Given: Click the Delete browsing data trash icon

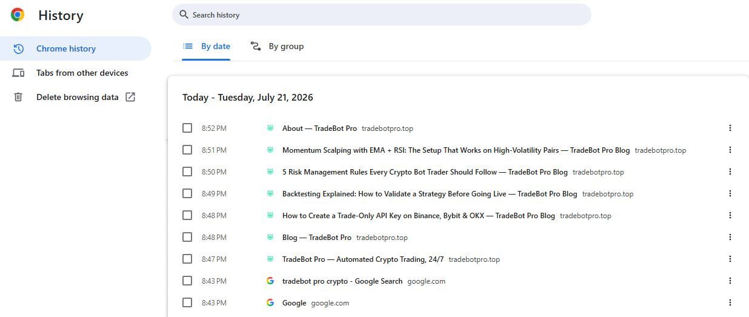Looking at the screenshot, I should 18,97.
